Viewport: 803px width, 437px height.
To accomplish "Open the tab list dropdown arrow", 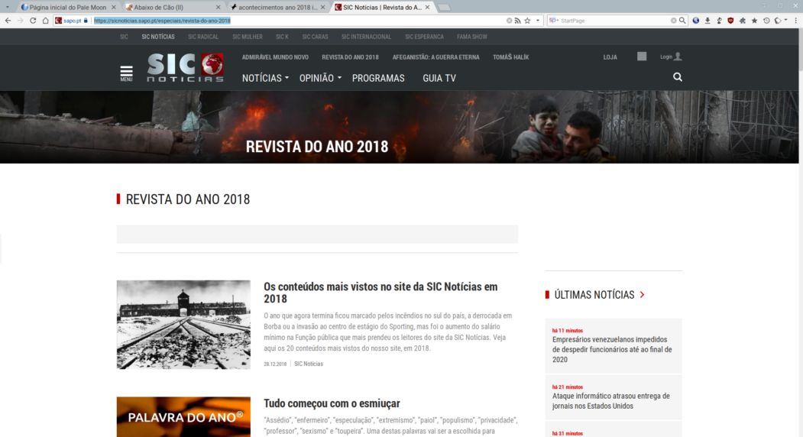I will pyautogui.click(x=7, y=7).
